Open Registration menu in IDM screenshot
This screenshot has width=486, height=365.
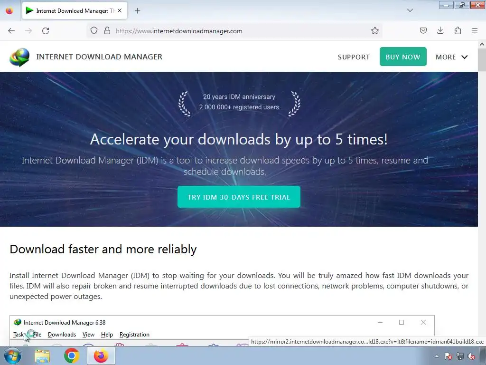(134, 335)
